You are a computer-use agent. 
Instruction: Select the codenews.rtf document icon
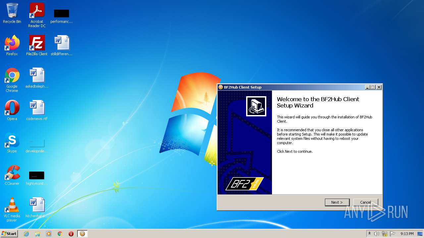tap(37, 110)
